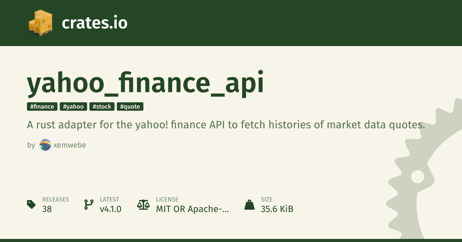This screenshot has width=462, height=242.
Task: Open the yahoo_finance_api crate title
Action: point(146,83)
